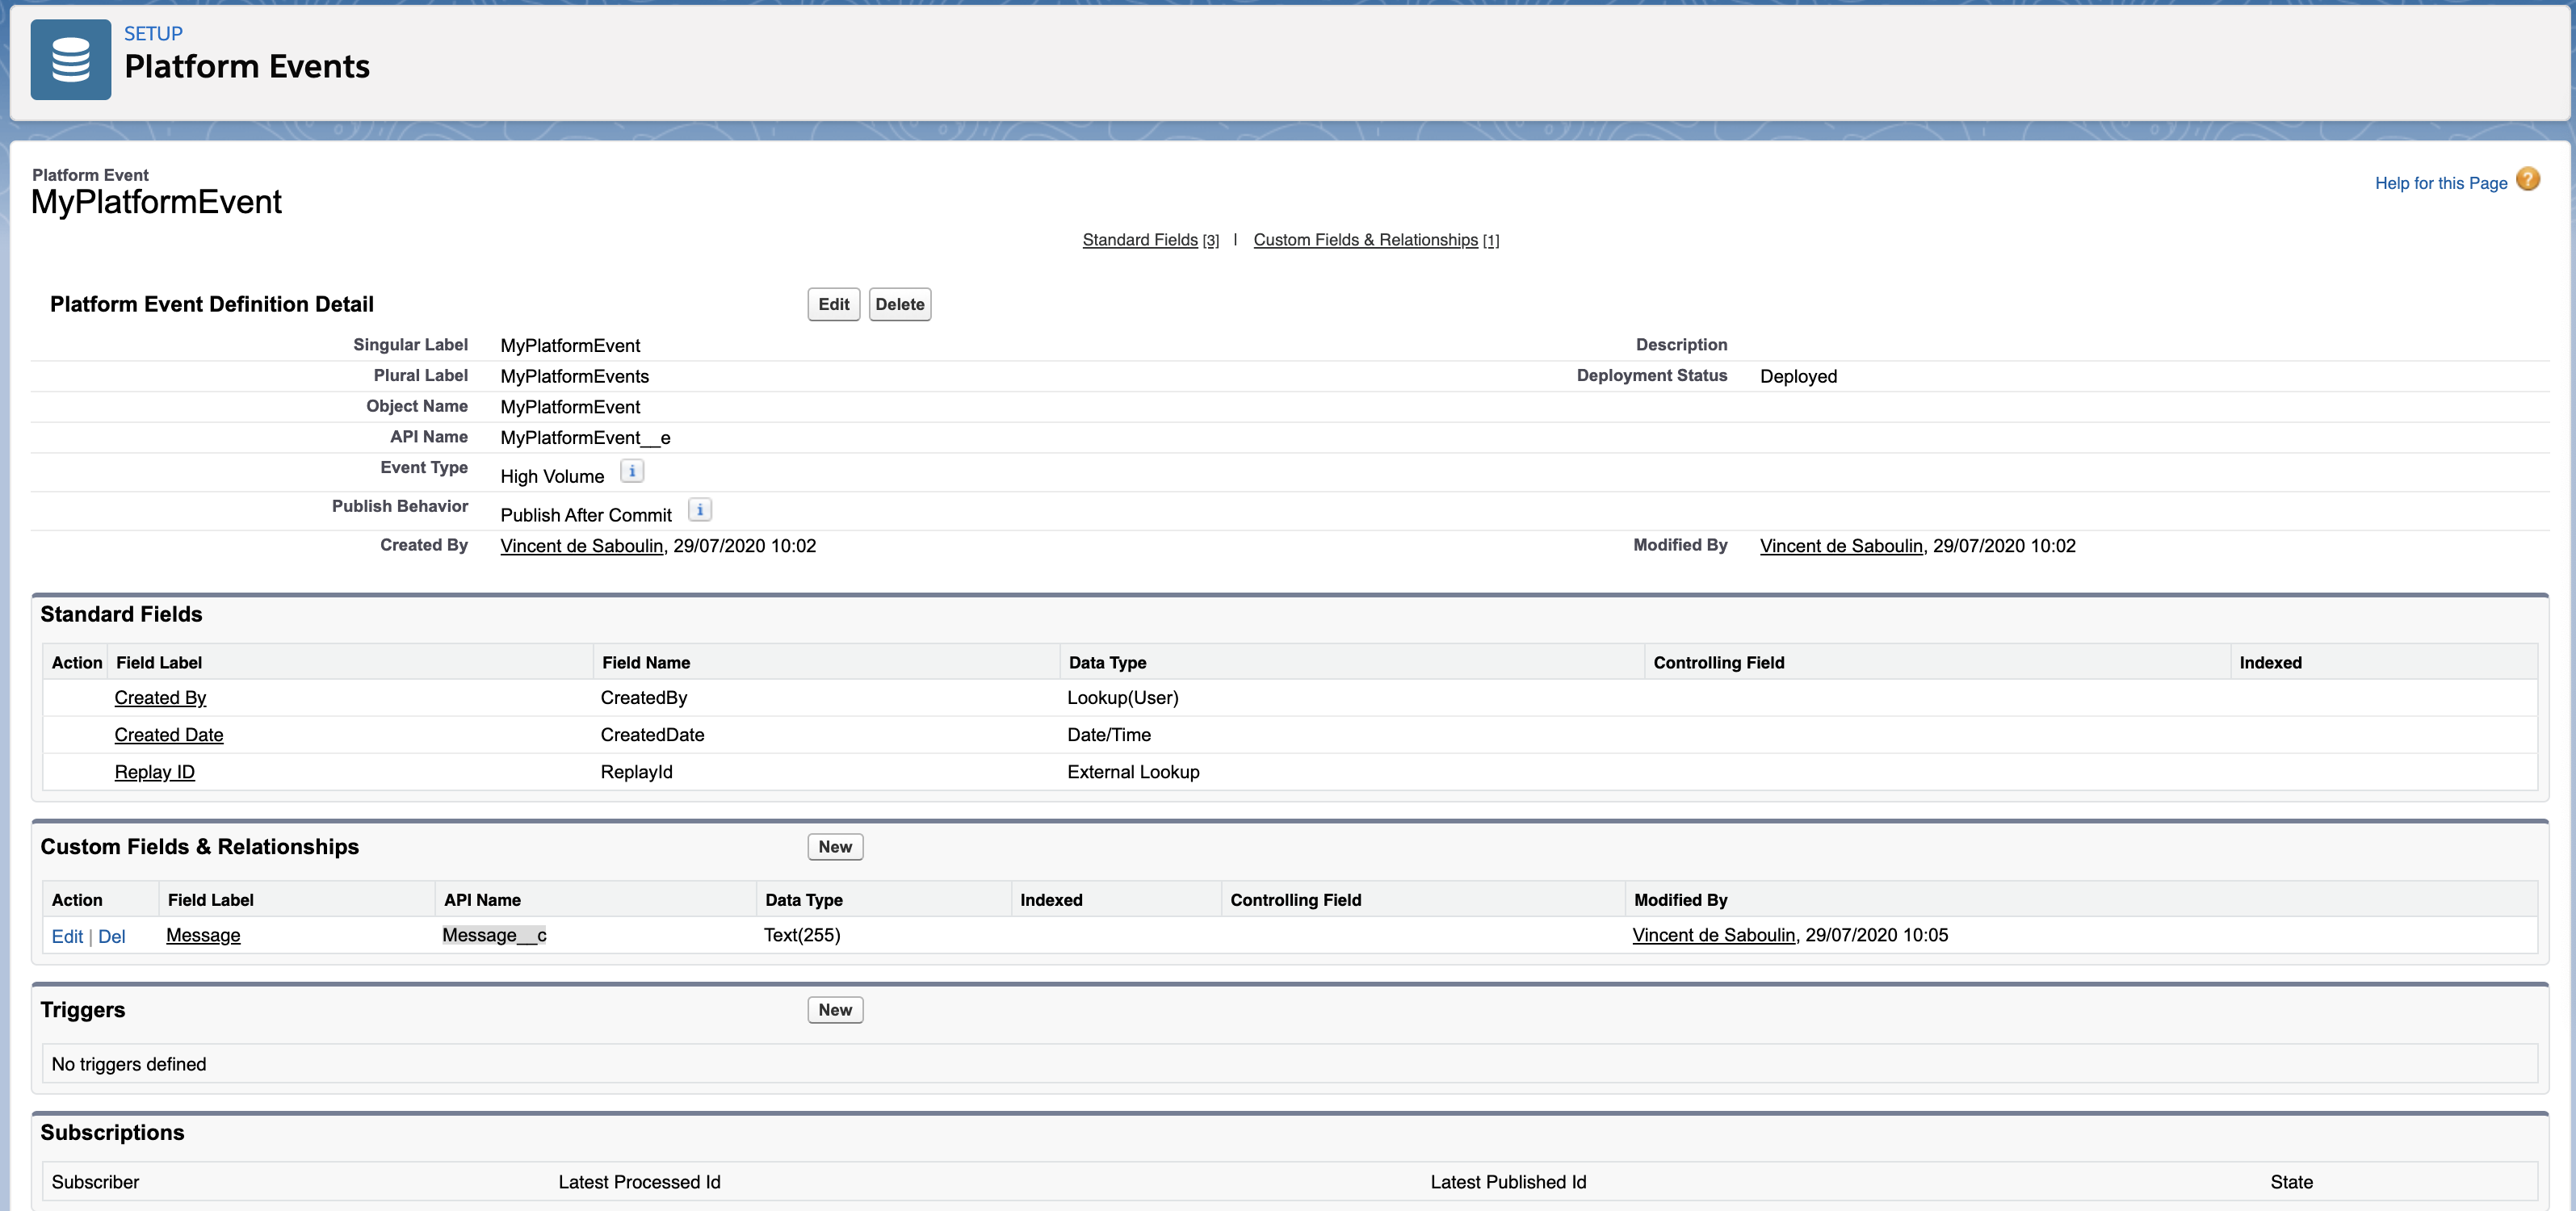
Task: Open the Message field label
Action: pyautogui.click(x=203, y=935)
